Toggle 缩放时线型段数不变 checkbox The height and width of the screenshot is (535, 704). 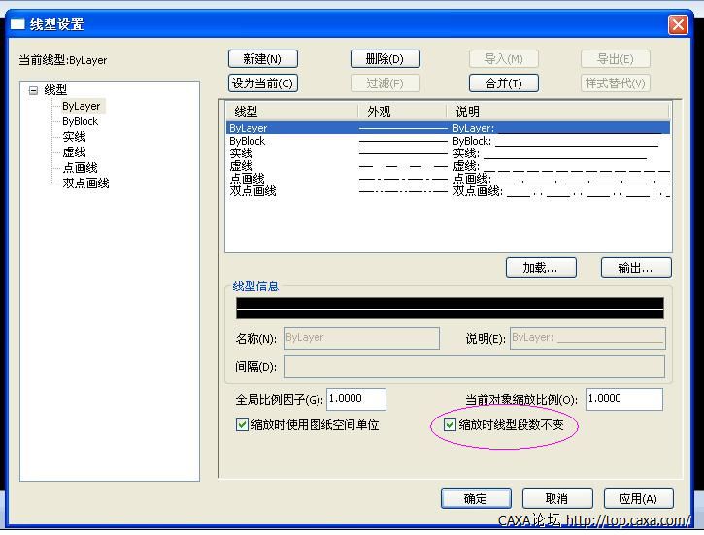point(450,425)
